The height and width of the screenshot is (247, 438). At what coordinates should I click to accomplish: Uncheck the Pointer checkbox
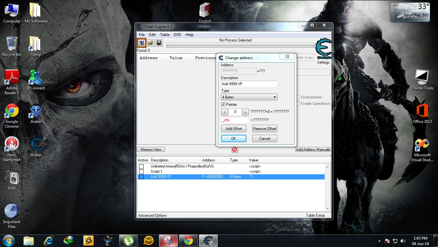coord(223,105)
